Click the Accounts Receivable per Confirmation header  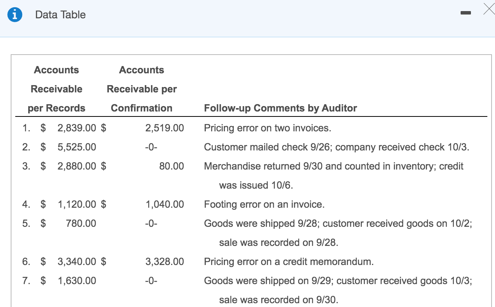point(142,89)
